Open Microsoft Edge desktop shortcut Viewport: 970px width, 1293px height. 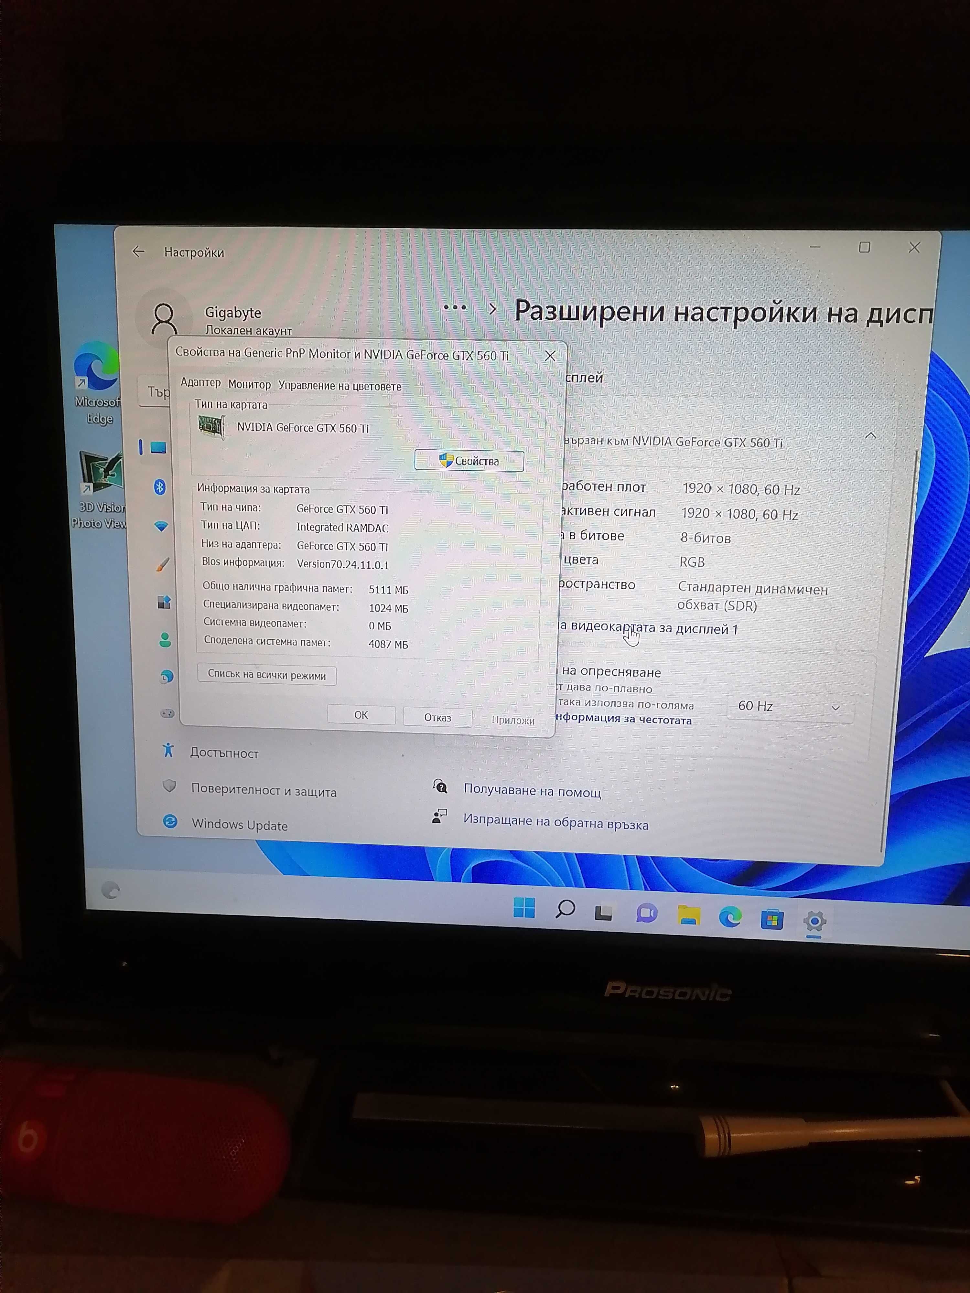pyautogui.click(x=97, y=383)
